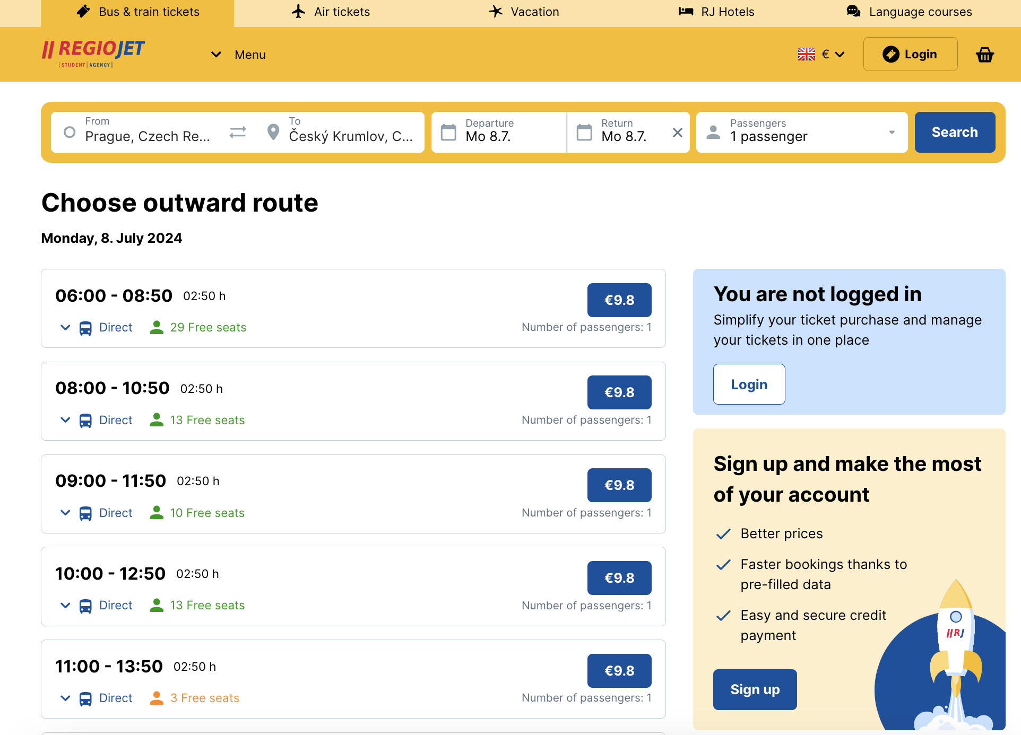Expand the Menu dropdown
The image size is (1021, 735).
coord(238,55)
